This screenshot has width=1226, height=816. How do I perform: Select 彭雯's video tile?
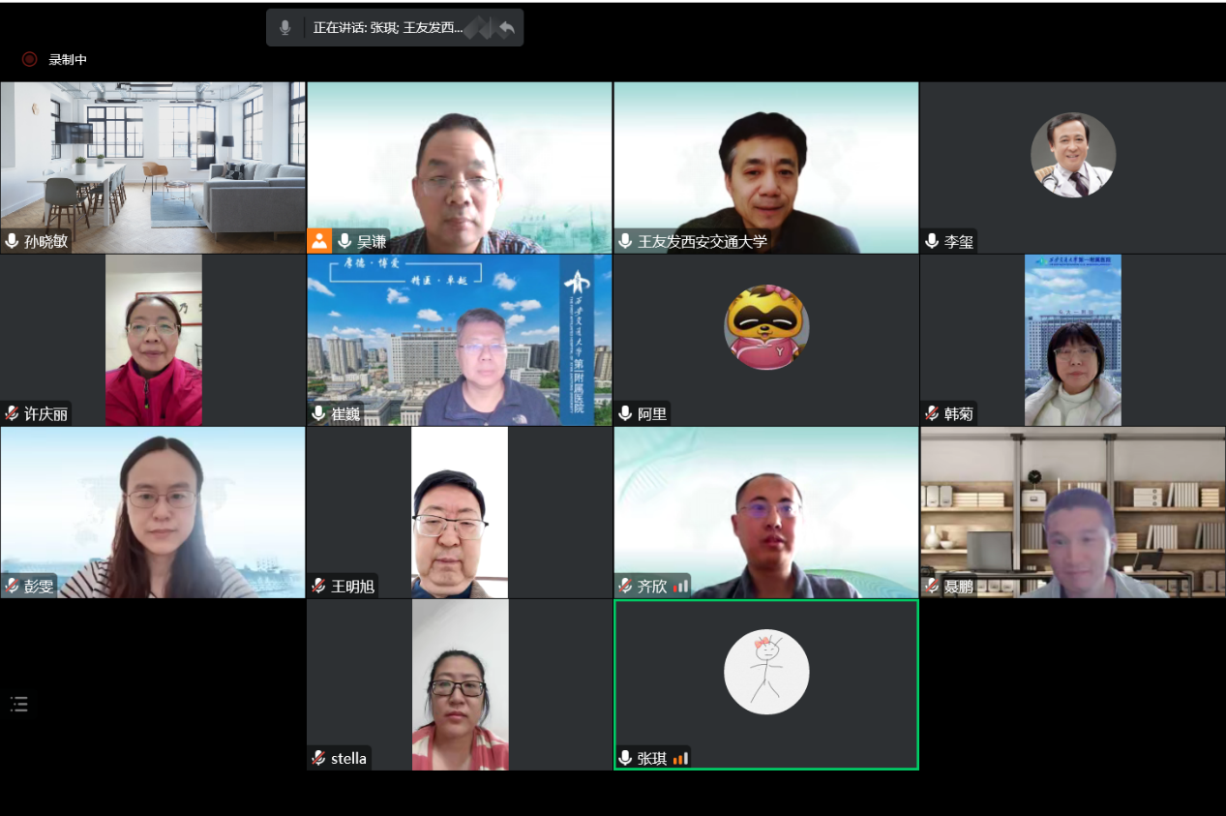pyautogui.click(x=153, y=512)
